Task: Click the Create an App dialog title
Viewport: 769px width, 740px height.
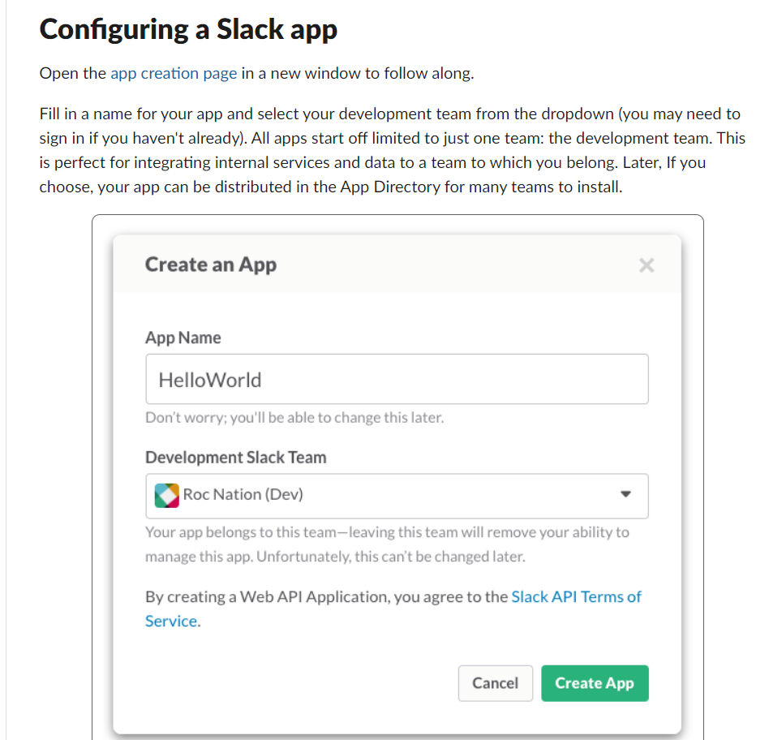Action: 211,265
